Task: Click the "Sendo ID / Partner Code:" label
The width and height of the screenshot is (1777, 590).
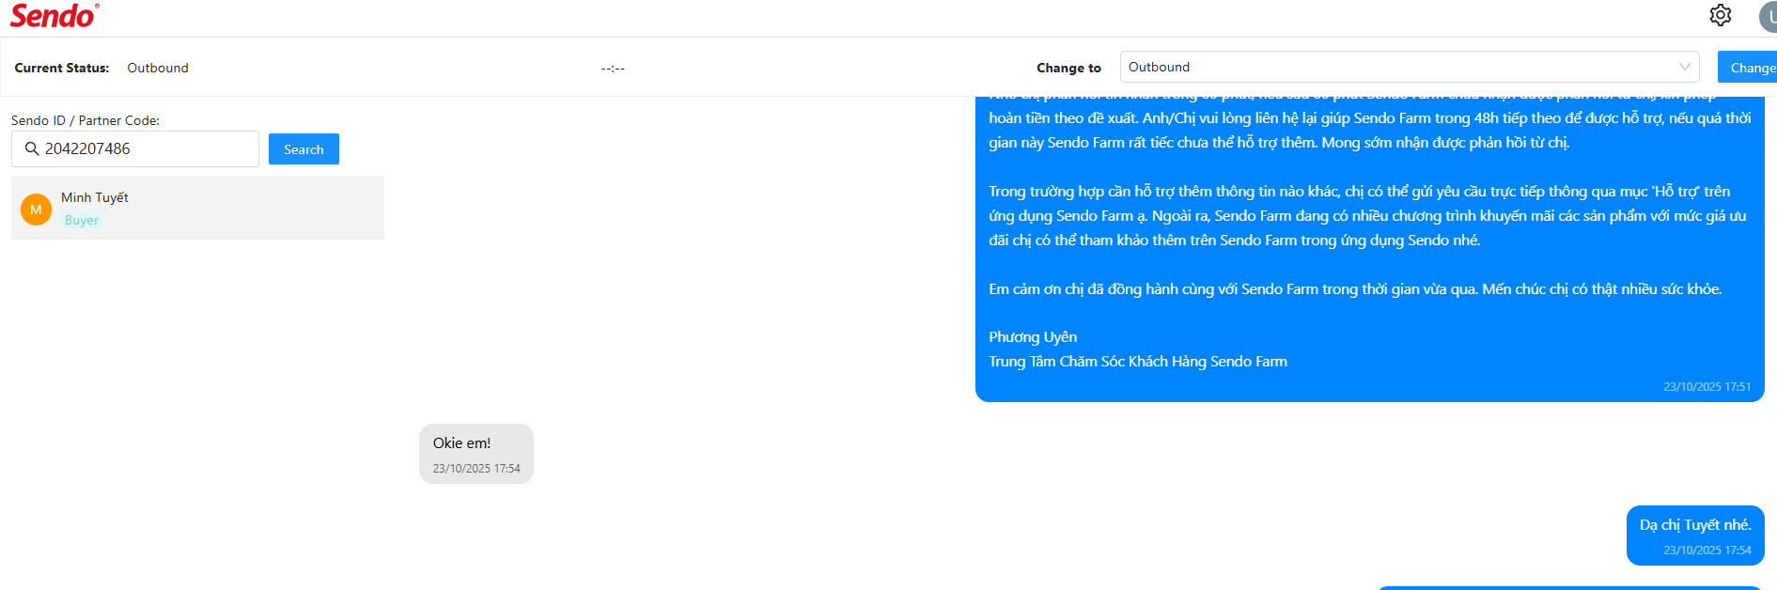Action: pos(86,120)
